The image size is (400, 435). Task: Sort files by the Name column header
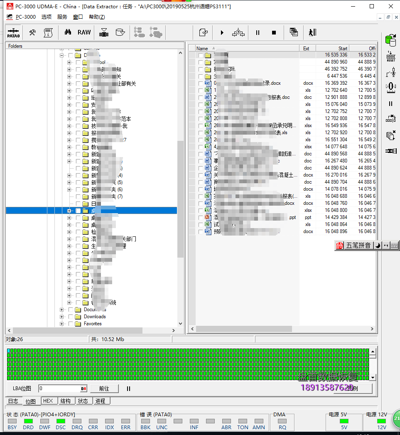tap(247, 49)
